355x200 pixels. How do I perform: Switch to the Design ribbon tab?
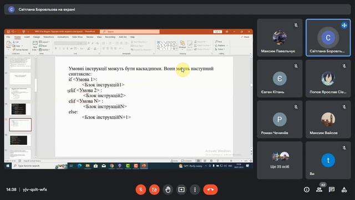(x=37, y=37)
